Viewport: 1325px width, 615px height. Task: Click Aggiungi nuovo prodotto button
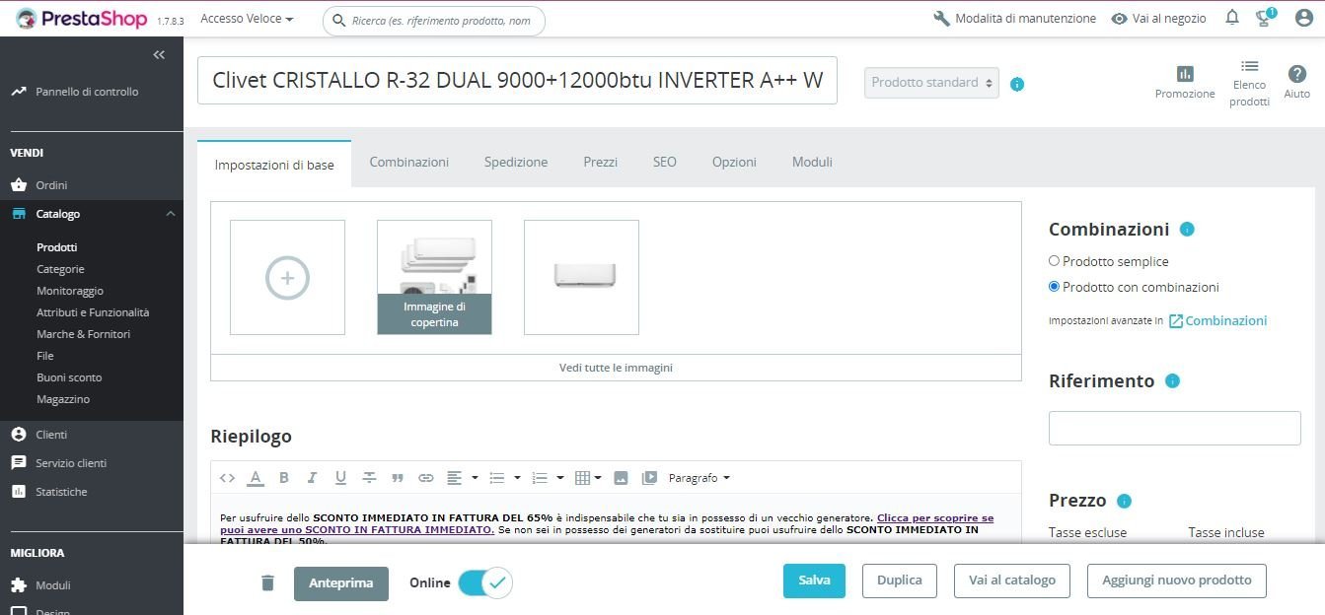click(x=1176, y=581)
